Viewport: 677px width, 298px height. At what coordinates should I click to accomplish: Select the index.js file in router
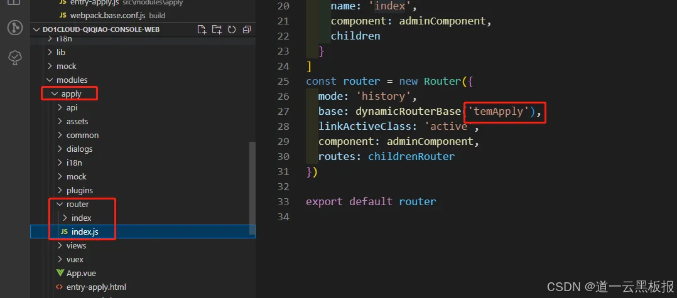coord(143,231)
